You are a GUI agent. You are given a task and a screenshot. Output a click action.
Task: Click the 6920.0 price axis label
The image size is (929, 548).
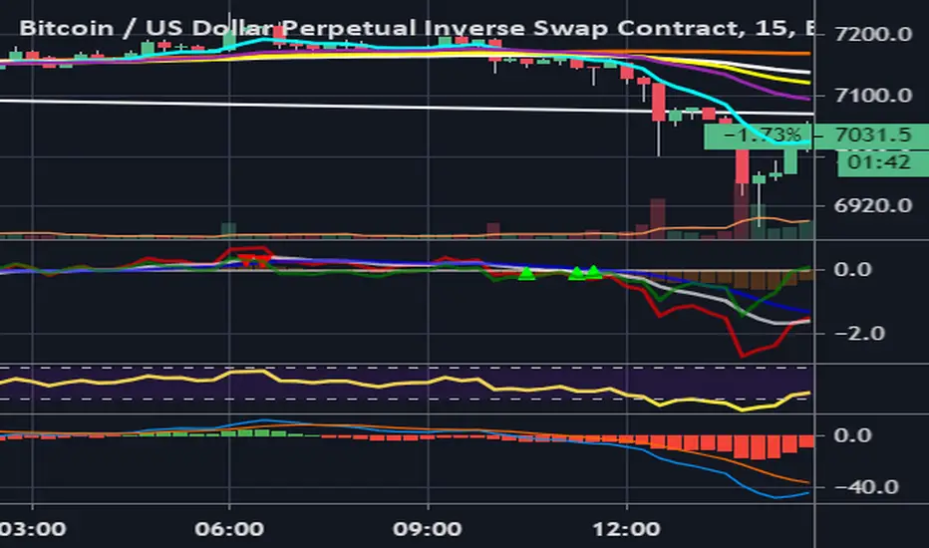click(x=873, y=205)
